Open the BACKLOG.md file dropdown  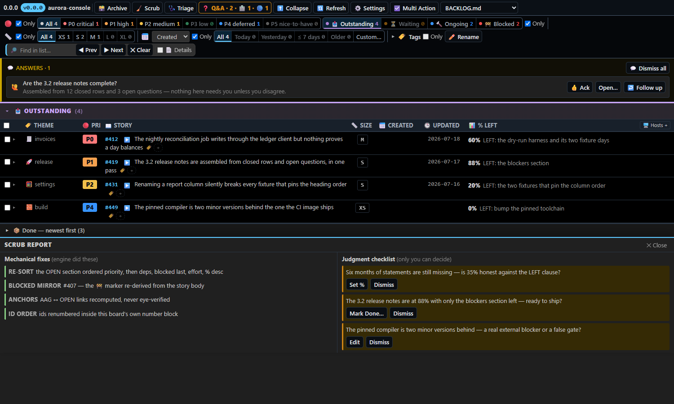(479, 8)
